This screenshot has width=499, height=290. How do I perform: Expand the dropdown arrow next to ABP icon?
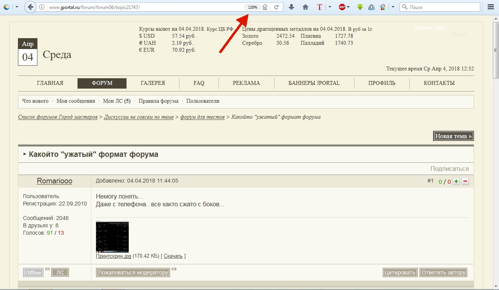coord(348,7)
